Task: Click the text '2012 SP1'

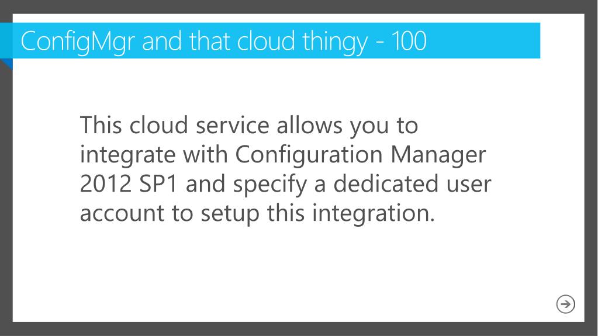Action: [x=129, y=184]
